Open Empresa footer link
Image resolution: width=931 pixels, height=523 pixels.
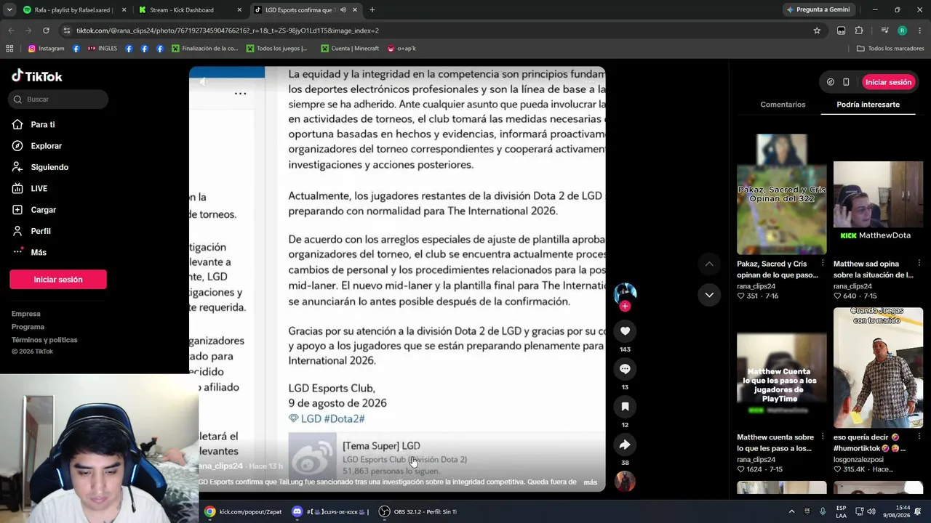click(x=25, y=314)
